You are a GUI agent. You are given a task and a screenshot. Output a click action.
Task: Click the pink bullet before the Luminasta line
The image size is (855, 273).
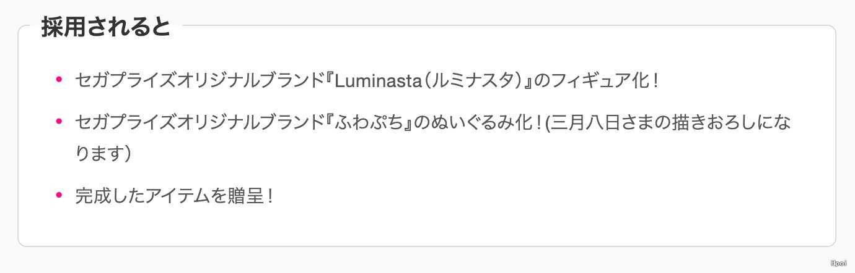pos(59,79)
